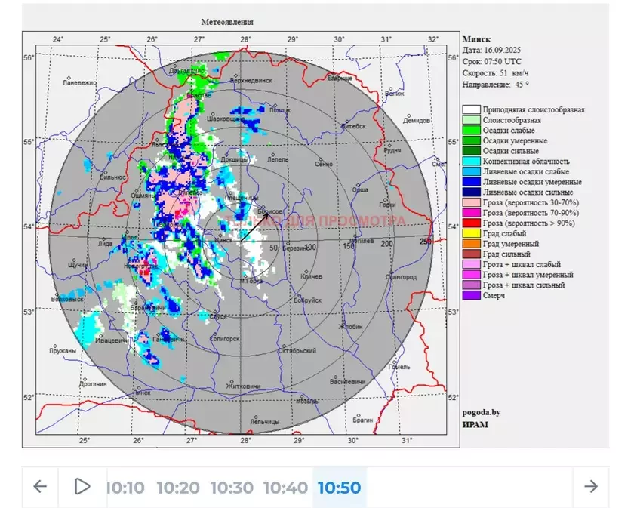
Task: Click the Конвективная облачность cyan swatch
Action: 471,162
